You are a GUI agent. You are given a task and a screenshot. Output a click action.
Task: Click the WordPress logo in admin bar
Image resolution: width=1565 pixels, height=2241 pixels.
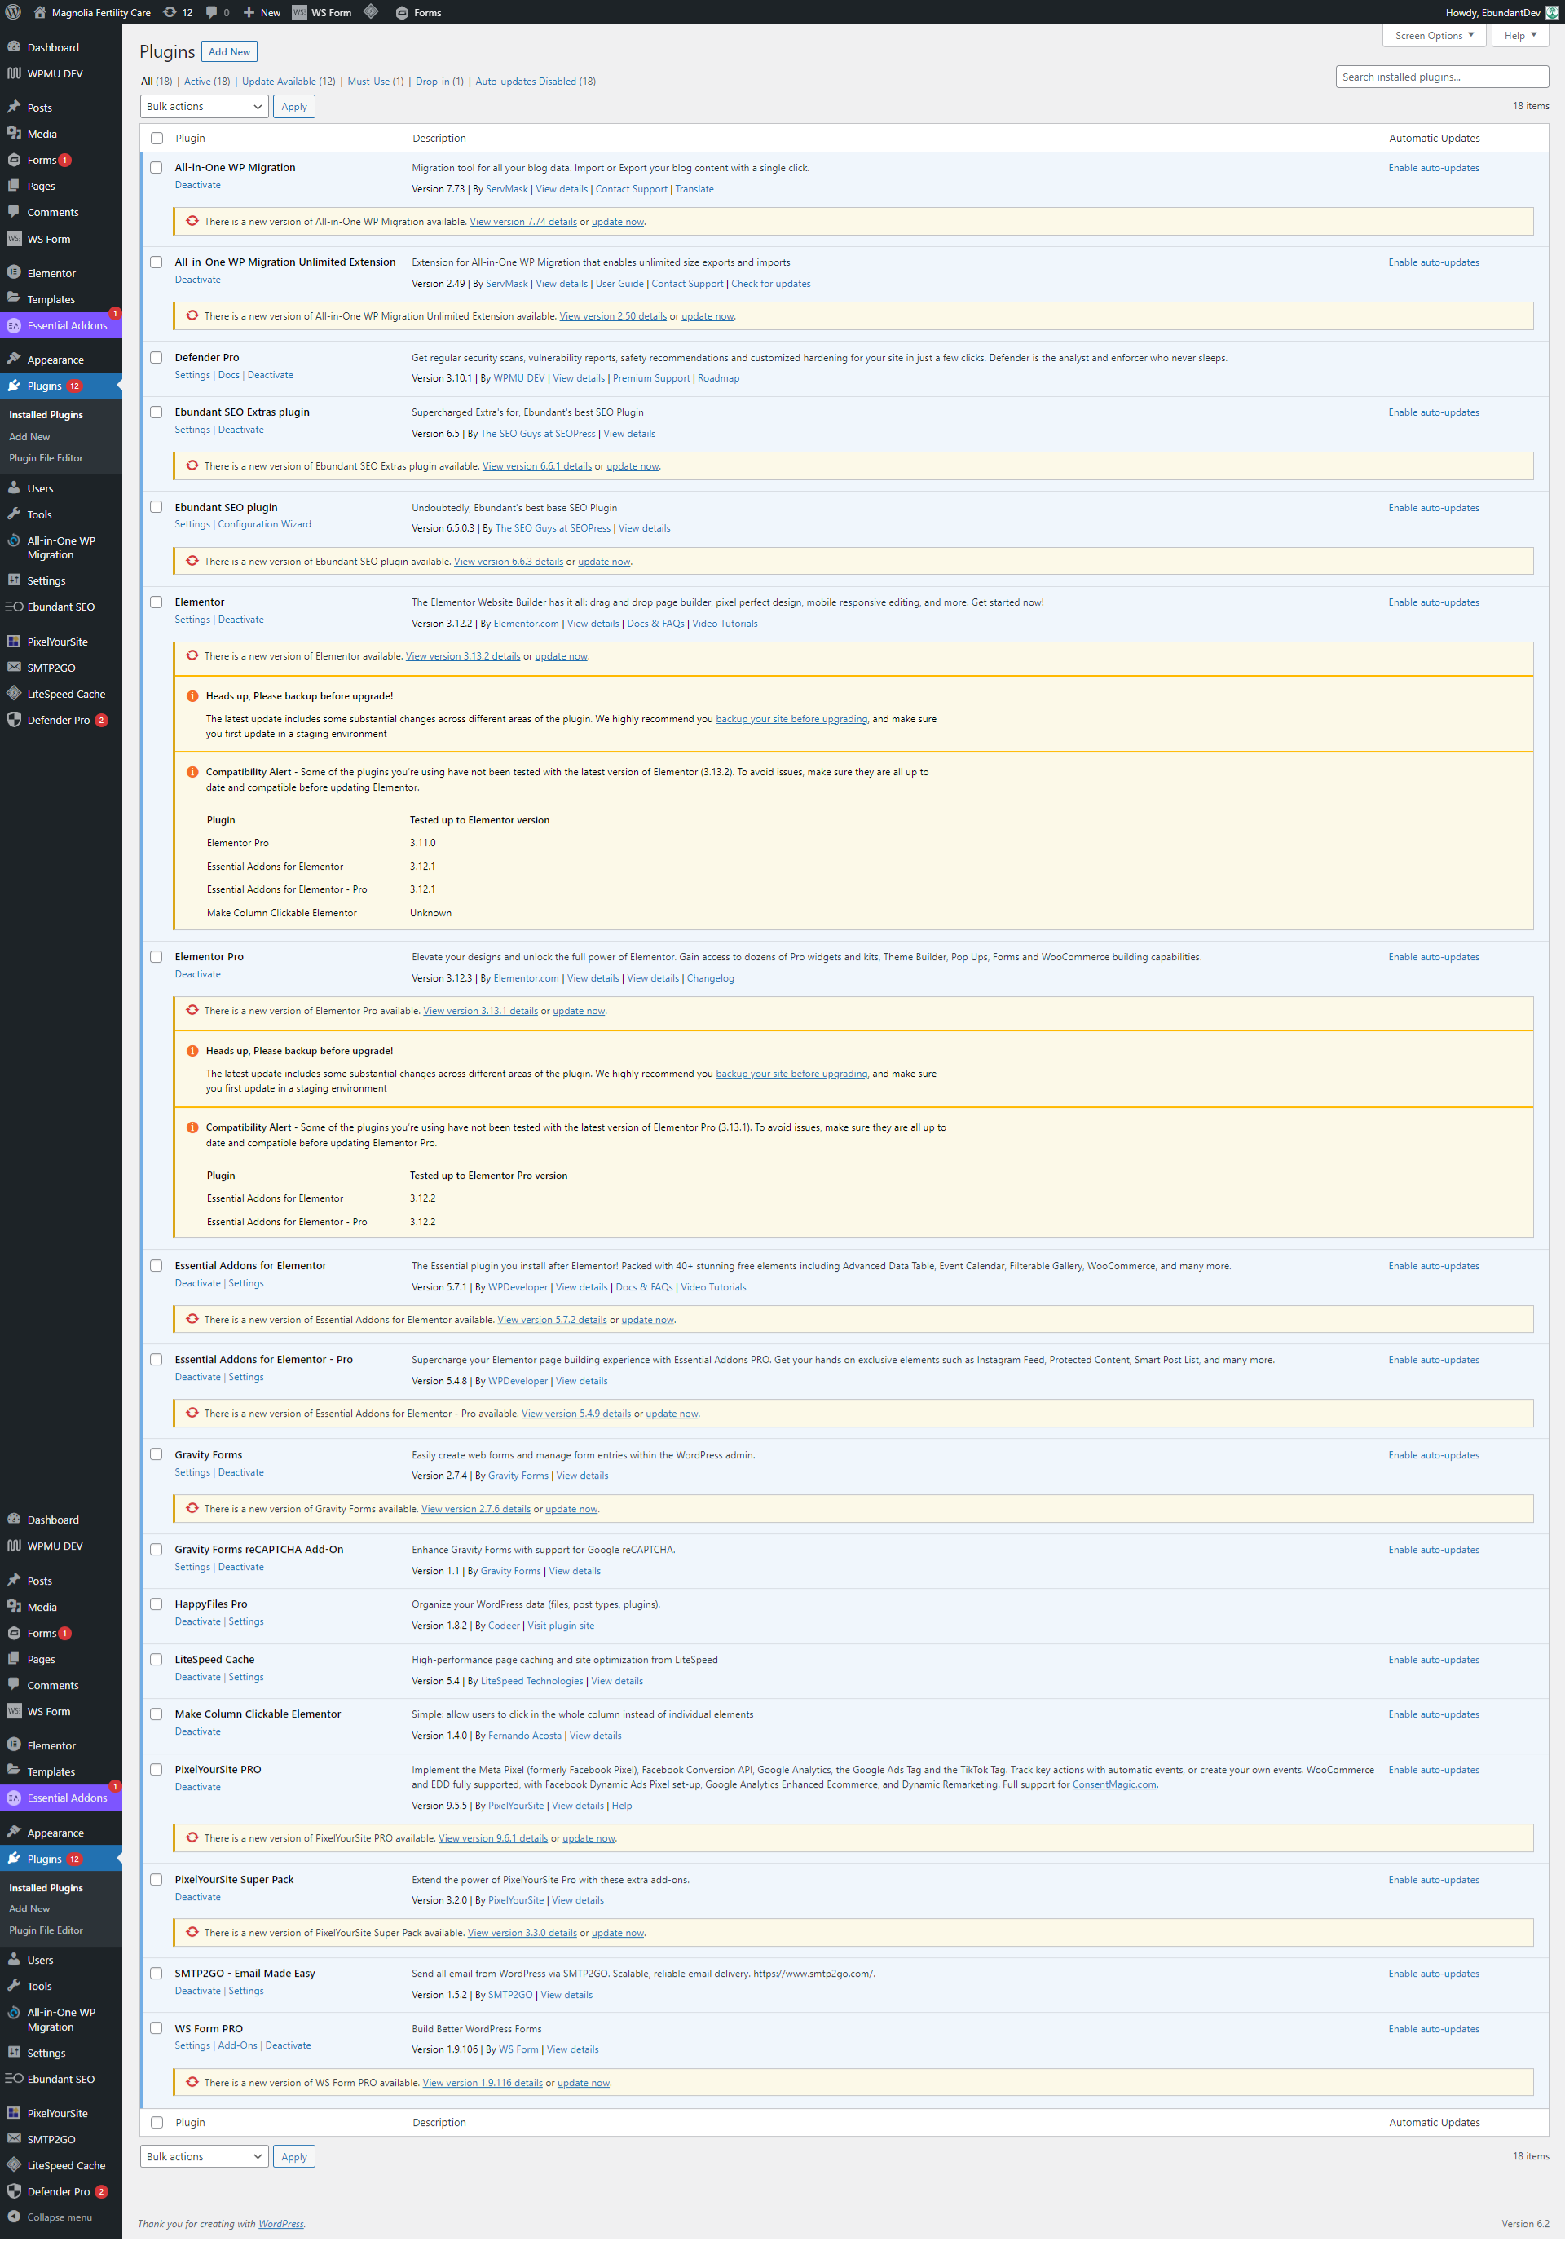(x=14, y=13)
